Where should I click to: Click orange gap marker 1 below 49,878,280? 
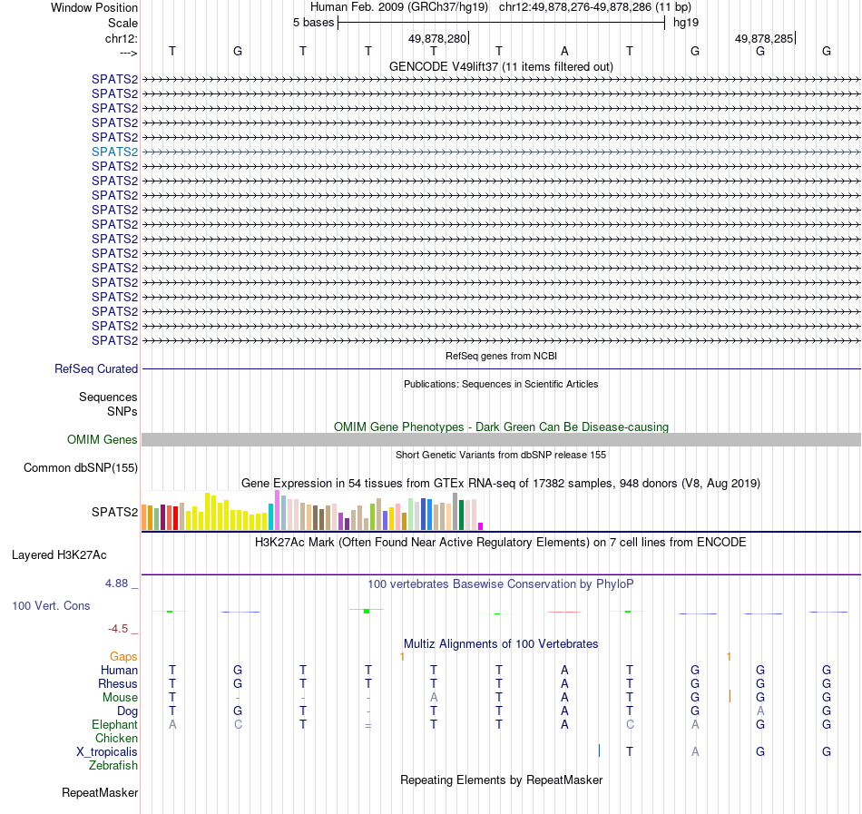pyautogui.click(x=402, y=656)
